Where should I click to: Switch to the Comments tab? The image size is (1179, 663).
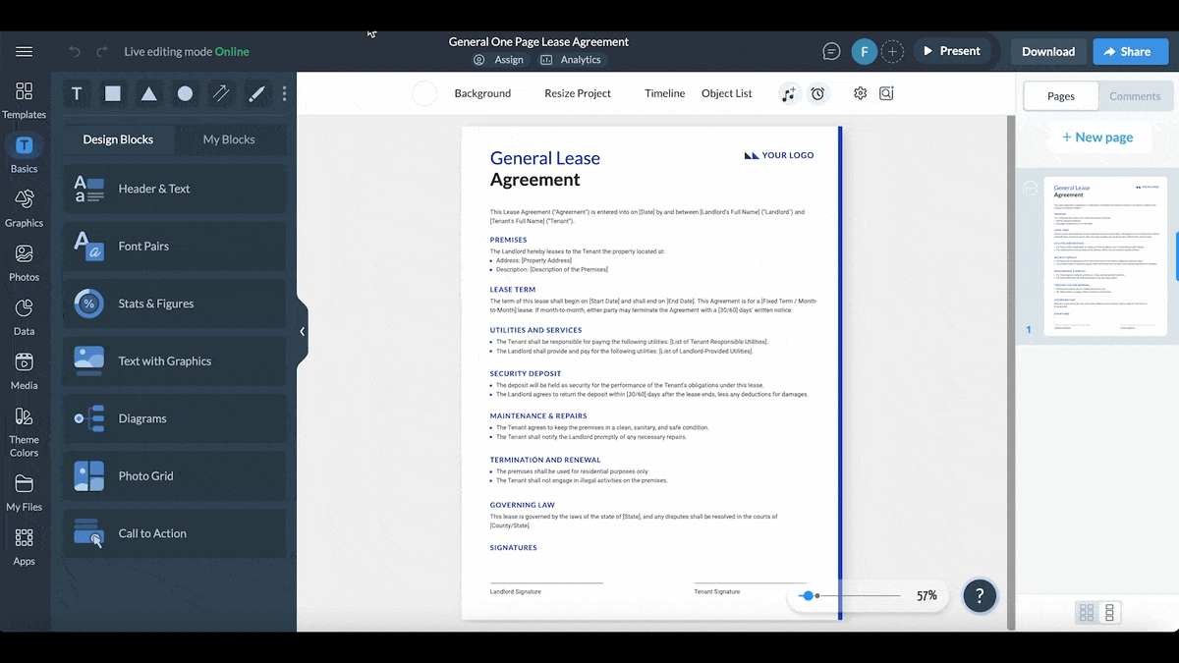coord(1135,96)
